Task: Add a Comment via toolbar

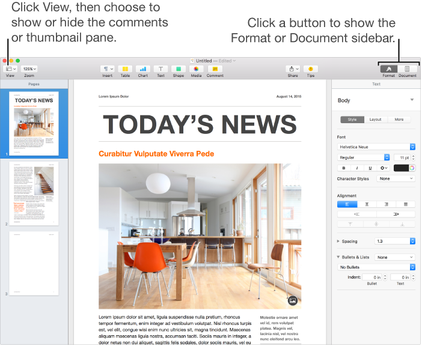Action: 215,69
